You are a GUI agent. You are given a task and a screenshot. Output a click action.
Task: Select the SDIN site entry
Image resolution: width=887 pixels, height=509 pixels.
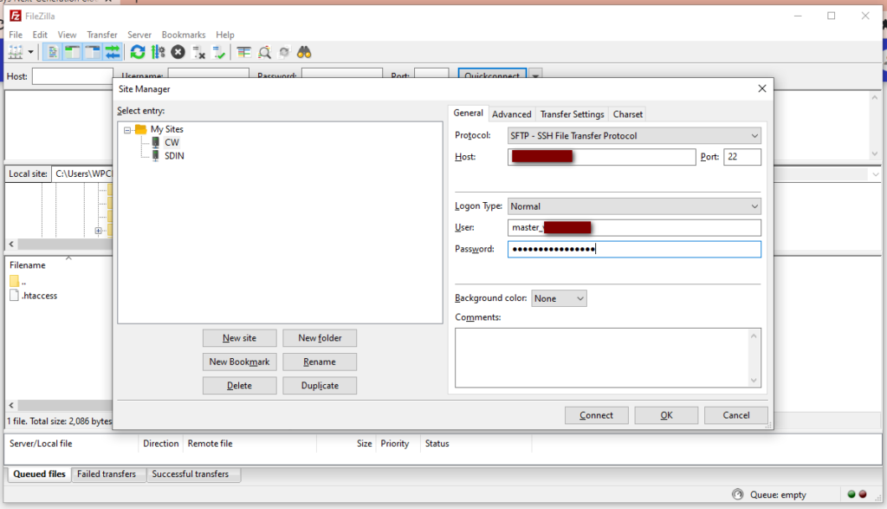[174, 156]
